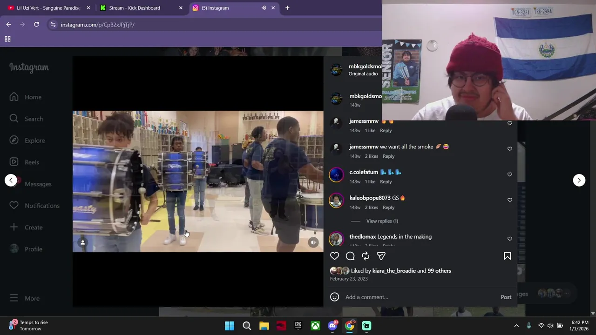The height and width of the screenshot is (335, 596).
Task: View site information icon in address bar
Action: tap(53, 25)
